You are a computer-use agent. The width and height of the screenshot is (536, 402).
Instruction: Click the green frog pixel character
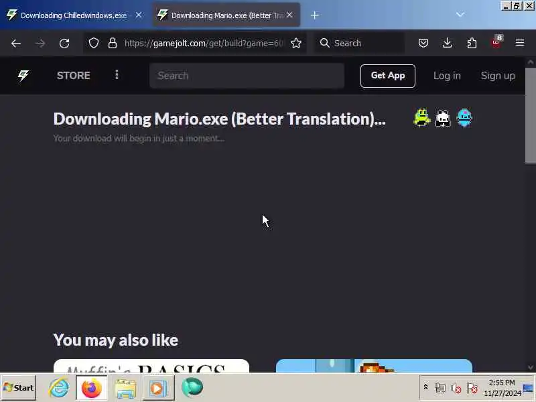[422, 118]
